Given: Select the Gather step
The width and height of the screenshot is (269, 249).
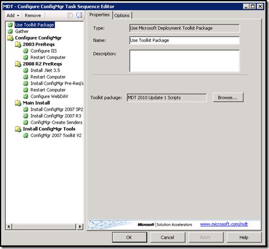Looking at the screenshot, I should click(22, 31).
